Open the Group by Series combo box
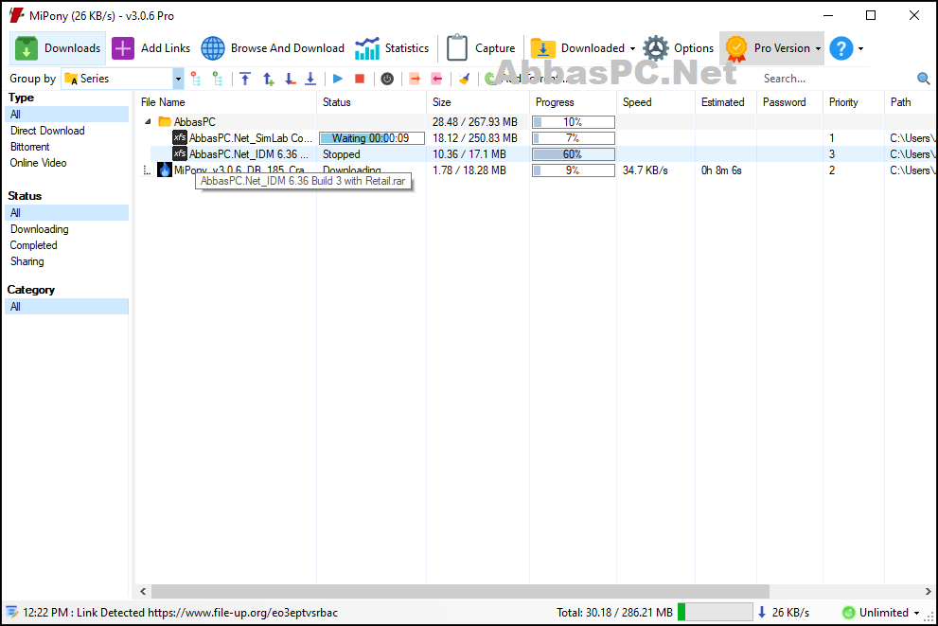This screenshot has height=626, width=938. click(122, 79)
